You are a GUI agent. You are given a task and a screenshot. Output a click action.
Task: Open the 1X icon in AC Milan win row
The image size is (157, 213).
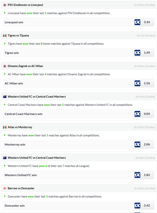137,83
